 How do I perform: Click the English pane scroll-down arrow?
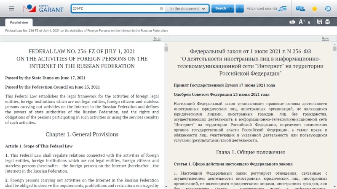click(x=166, y=186)
